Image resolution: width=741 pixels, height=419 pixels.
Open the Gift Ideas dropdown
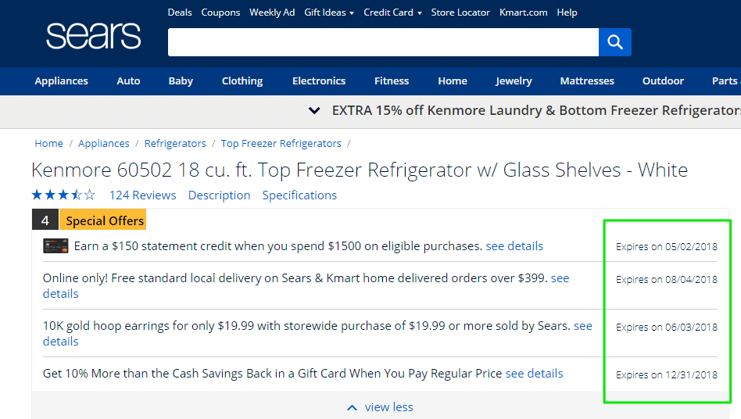[x=329, y=13]
